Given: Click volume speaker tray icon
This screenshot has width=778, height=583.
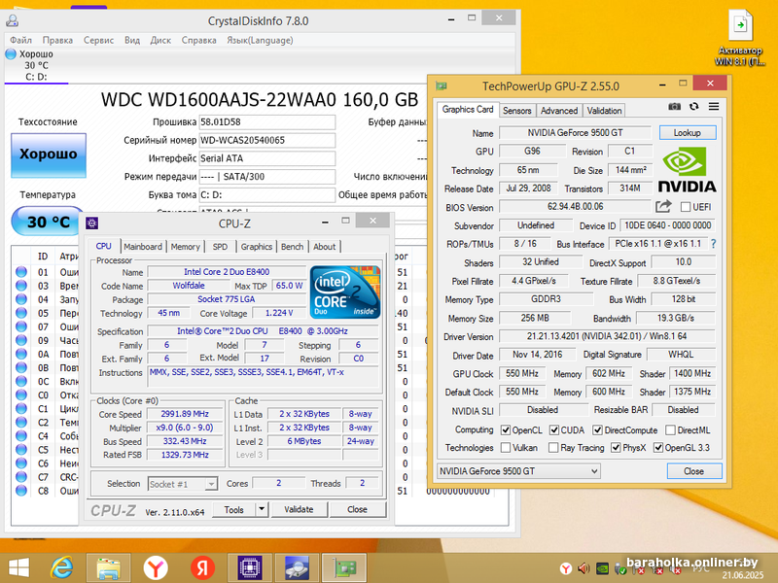Looking at the screenshot, I should tap(583, 568).
